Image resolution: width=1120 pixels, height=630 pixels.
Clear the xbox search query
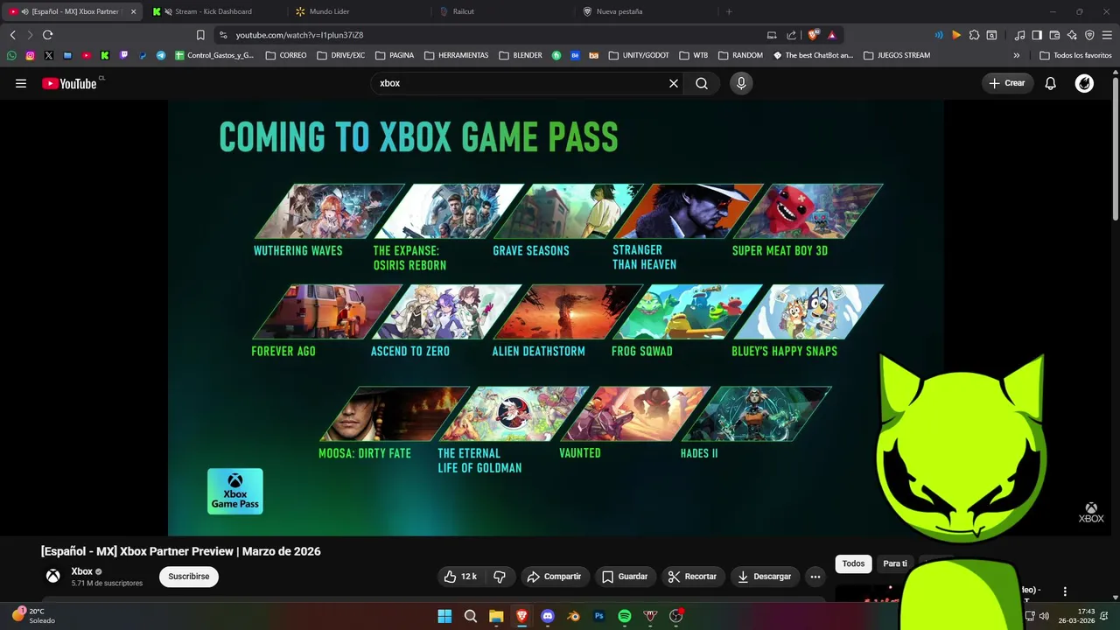pos(674,83)
